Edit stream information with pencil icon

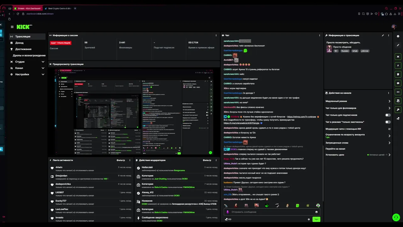383,35
